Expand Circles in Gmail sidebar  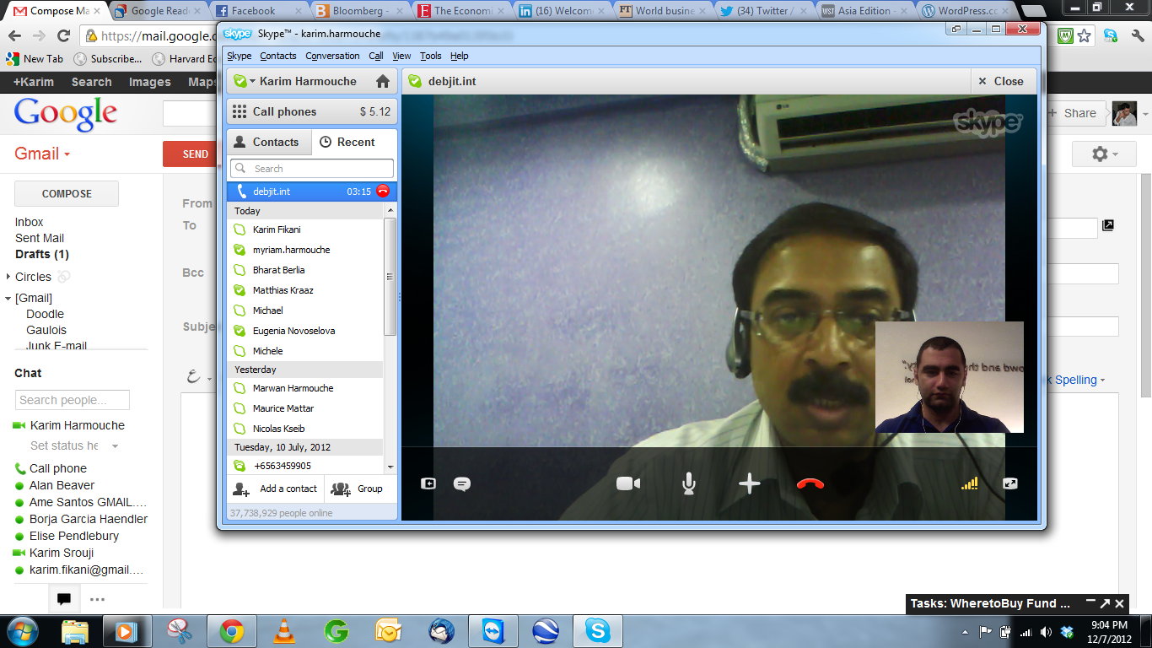click(x=8, y=277)
